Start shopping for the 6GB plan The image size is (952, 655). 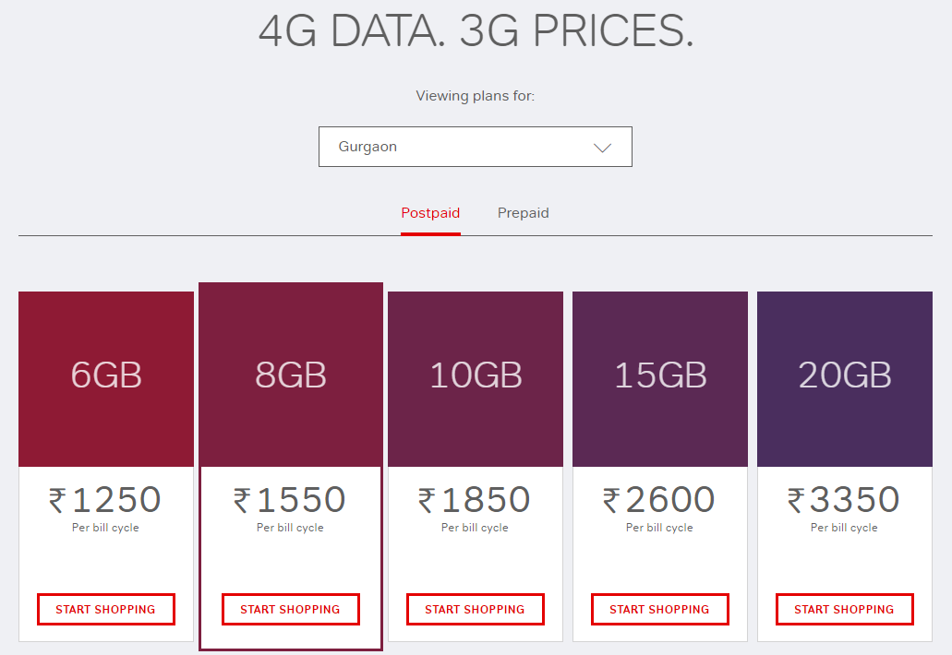click(106, 609)
